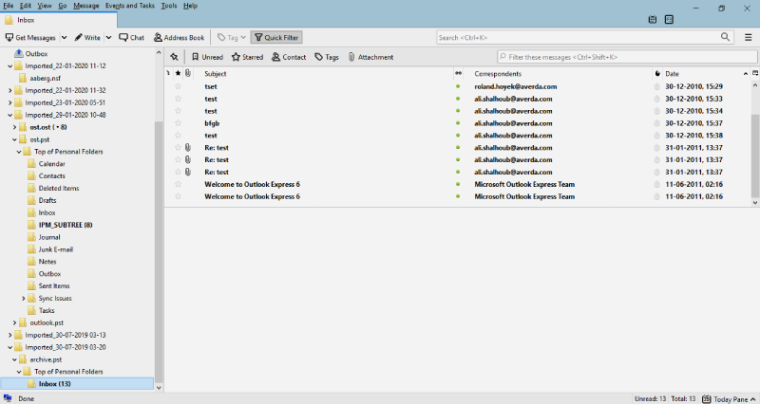This screenshot has width=760, height=404.
Task: Open the Tools menu
Action: coord(169,6)
